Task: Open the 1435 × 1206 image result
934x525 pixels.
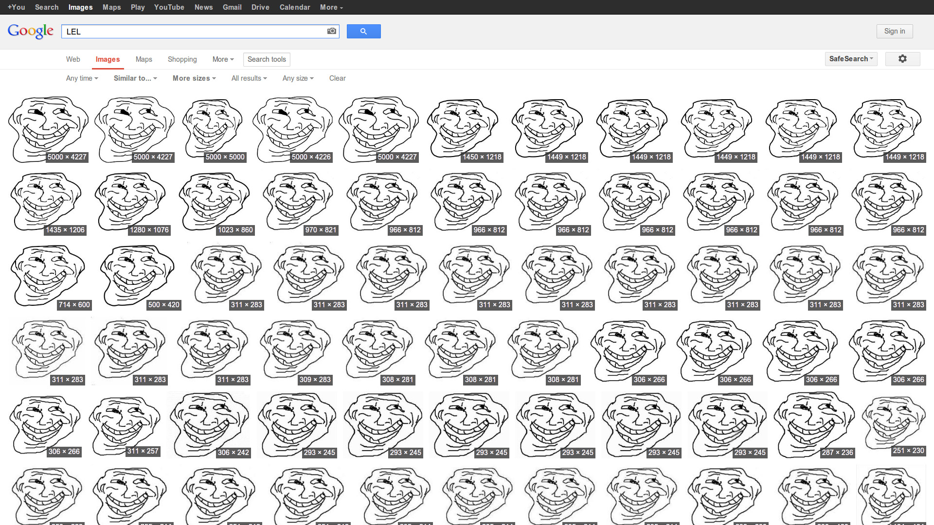Action: 48,203
